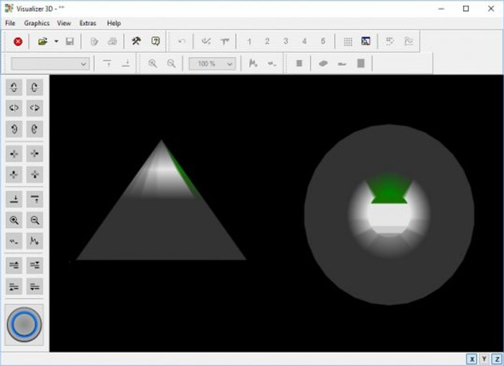Click the zoom out magnifier in left panel
The width and height of the screenshot is (504, 366).
pyautogui.click(x=35, y=220)
